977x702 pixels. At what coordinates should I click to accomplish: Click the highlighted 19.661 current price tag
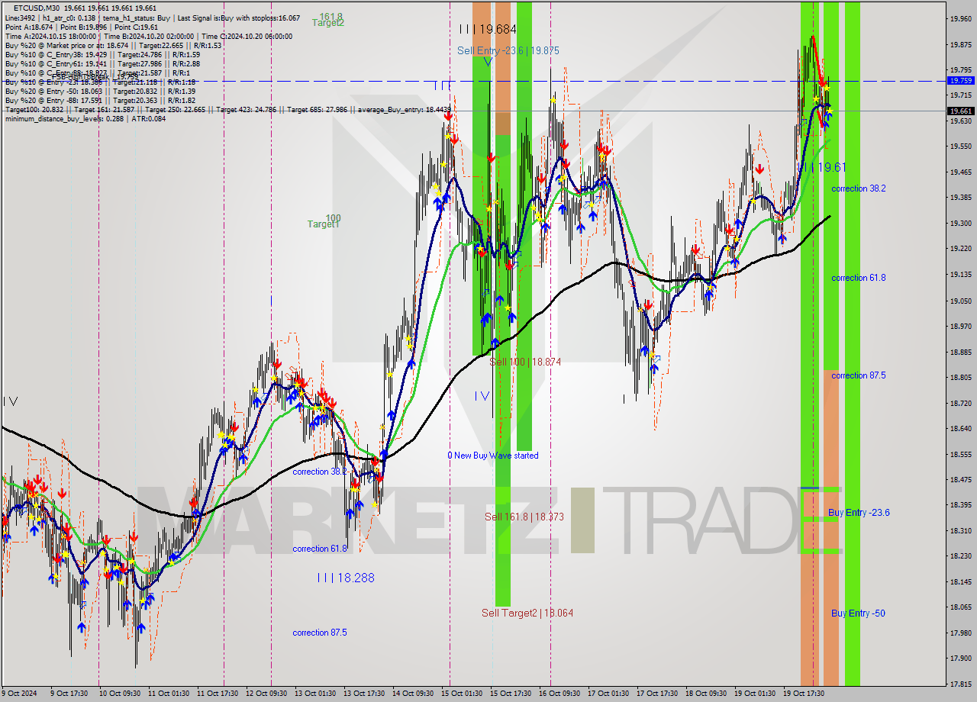(x=961, y=111)
